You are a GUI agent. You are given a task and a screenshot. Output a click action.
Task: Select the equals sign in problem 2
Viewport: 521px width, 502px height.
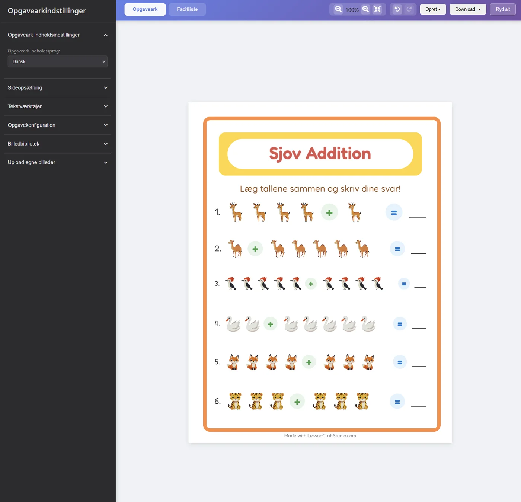[397, 249]
